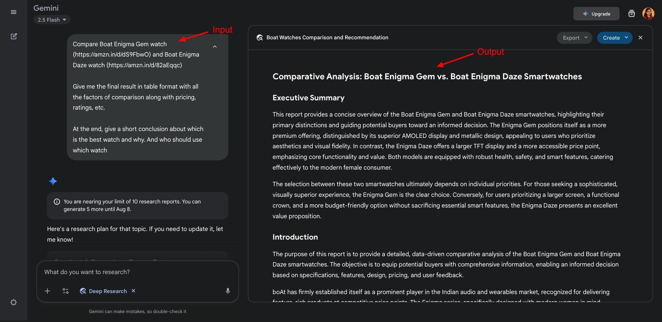This screenshot has height=322, width=662.
Task: Open the user profile avatar
Action: pyautogui.click(x=648, y=14)
